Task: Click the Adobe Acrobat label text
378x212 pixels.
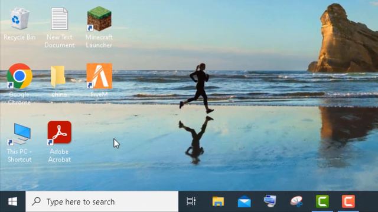Action: pos(59,155)
